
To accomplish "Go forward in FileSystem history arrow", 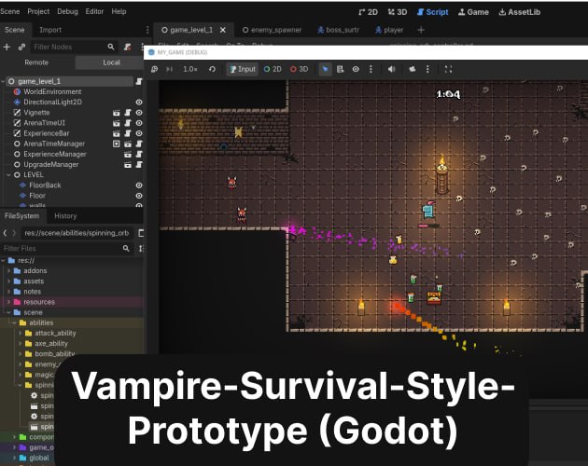I will (14, 233).
